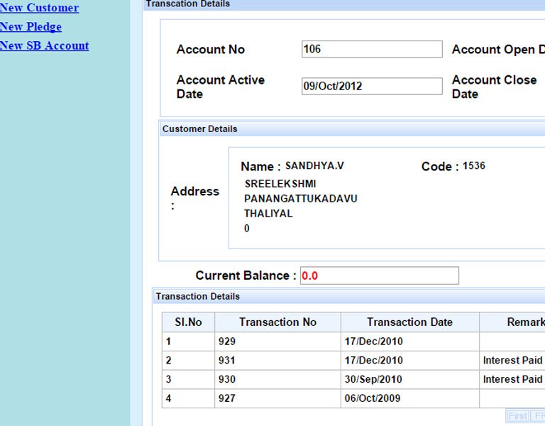Focus the Account Active Date field
545x426 pixels.
click(371, 86)
